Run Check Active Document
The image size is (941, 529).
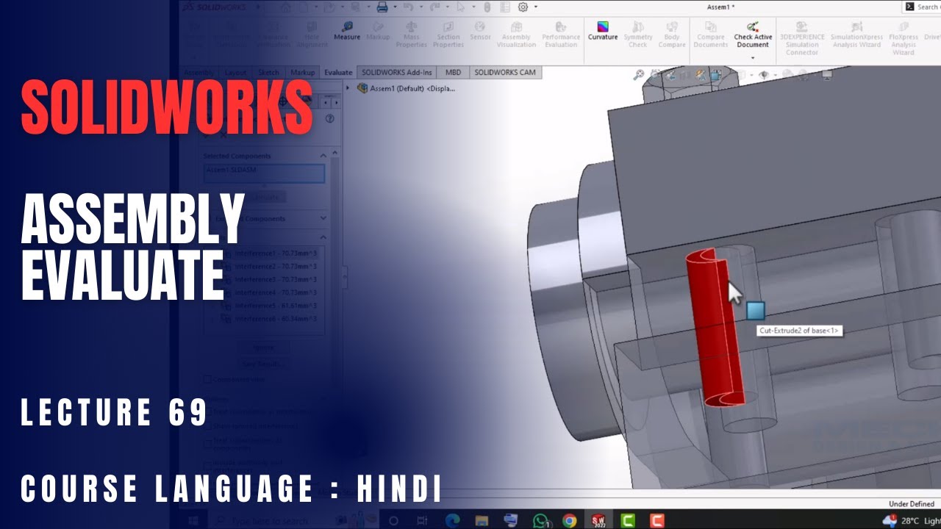[753, 35]
